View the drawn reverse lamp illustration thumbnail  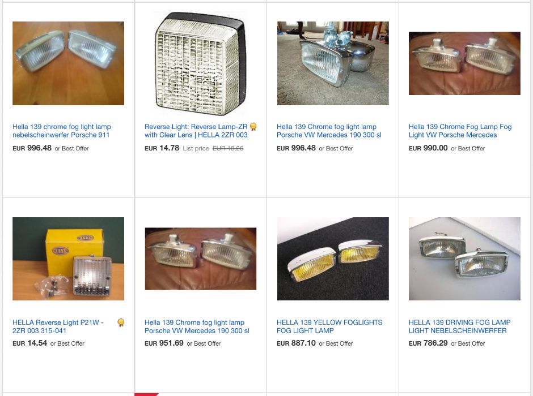(x=201, y=64)
